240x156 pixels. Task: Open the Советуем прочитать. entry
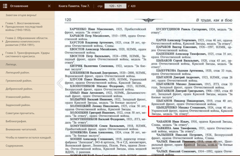click(x=27, y=113)
